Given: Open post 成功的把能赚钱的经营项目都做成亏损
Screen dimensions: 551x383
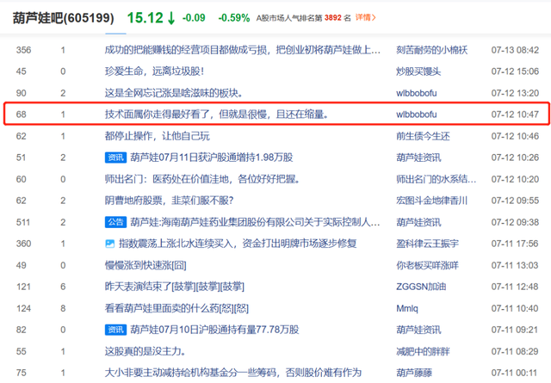Looking at the screenshot, I should (x=243, y=50).
